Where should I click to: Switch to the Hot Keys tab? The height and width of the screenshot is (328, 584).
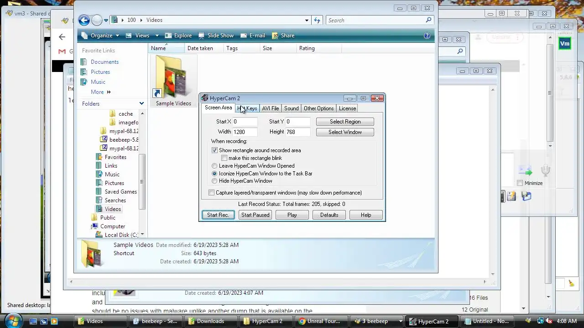coord(247,108)
